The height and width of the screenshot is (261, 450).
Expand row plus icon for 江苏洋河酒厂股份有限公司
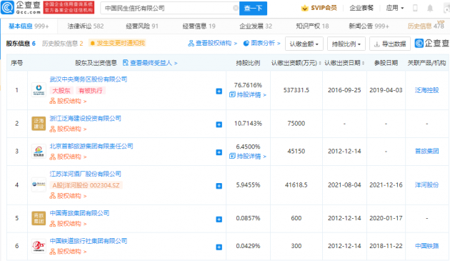tap(219, 186)
